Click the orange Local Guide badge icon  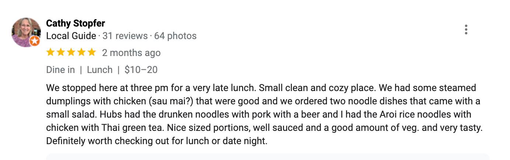[35, 41]
